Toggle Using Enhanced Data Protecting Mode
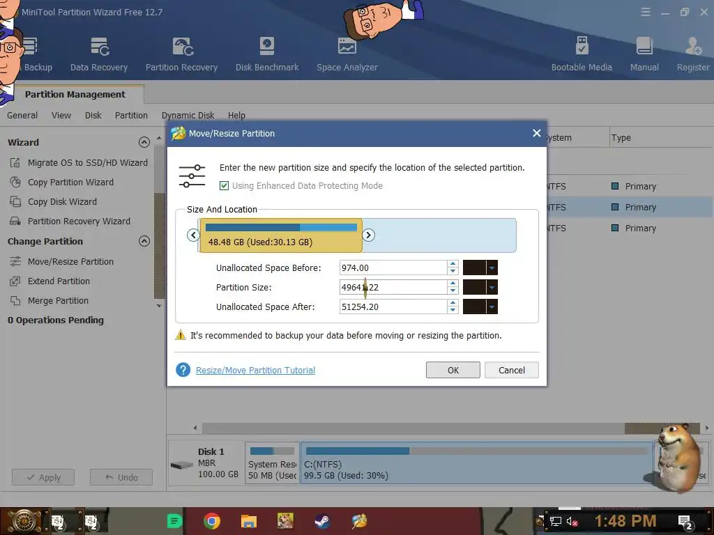 (224, 185)
